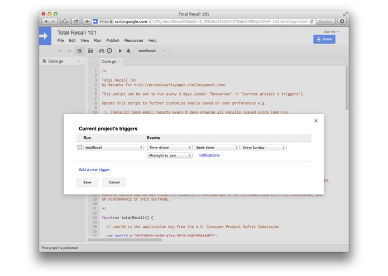
Task: Click the undo arrow in script toolbar
Action: (60, 51)
